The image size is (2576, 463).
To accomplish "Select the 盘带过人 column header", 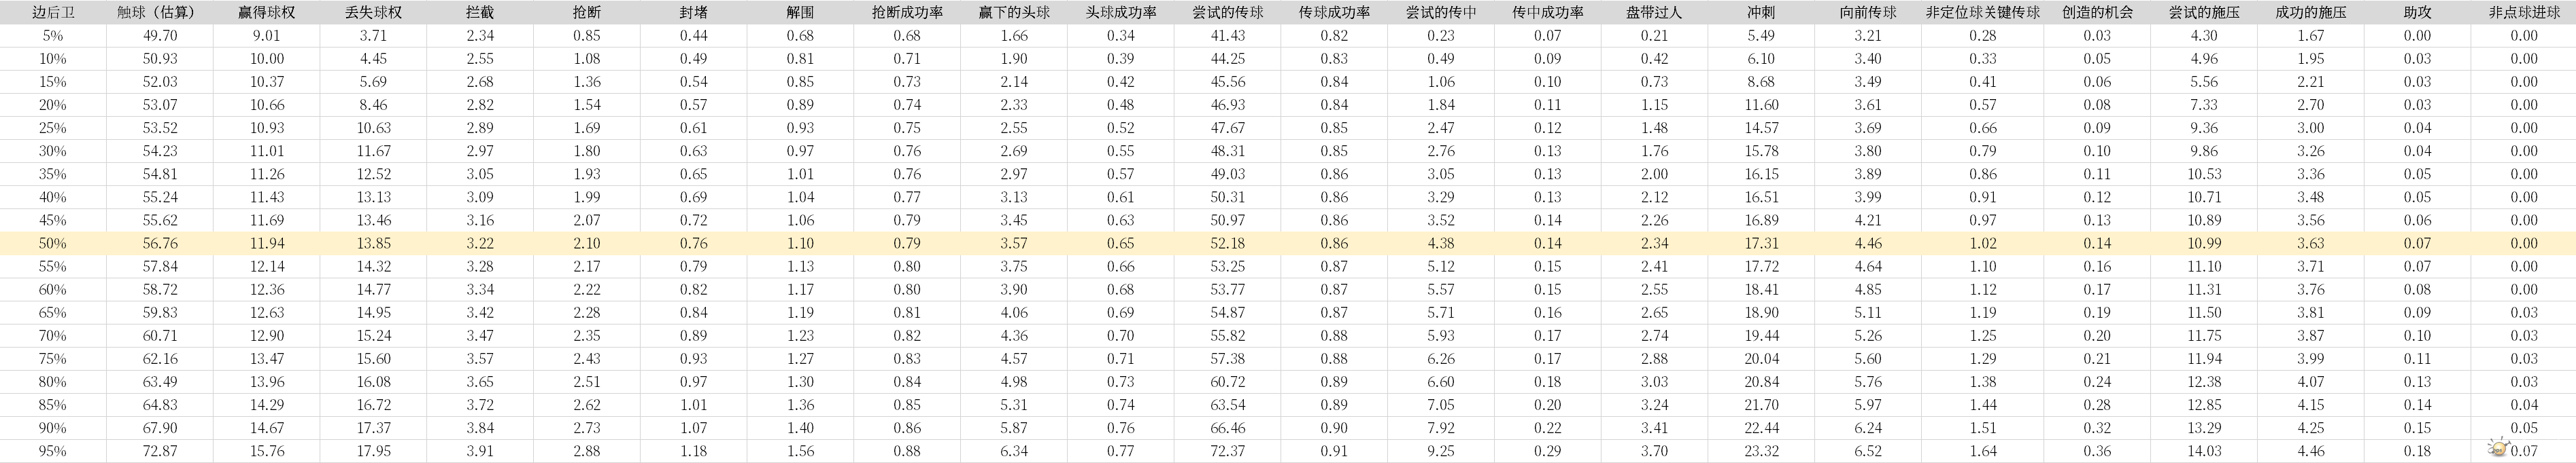I will point(1654,13).
